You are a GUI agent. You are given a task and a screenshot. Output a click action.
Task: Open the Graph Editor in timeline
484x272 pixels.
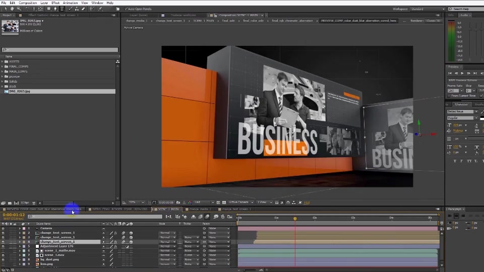(x=230, y=217)
